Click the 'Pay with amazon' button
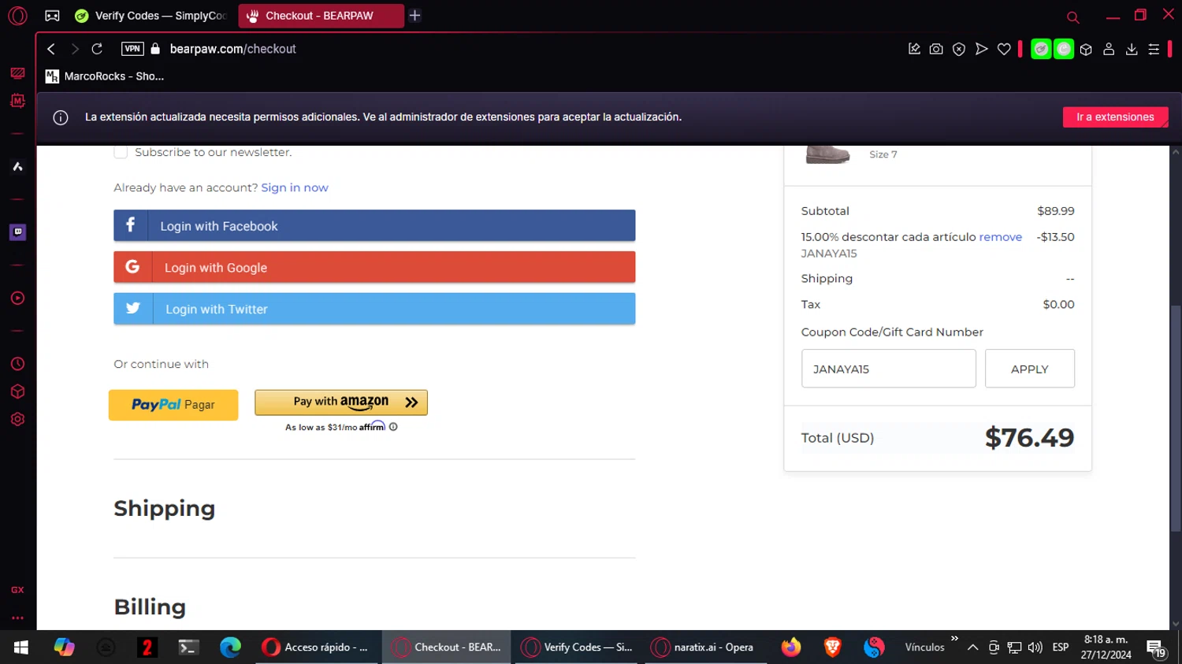 click(341, 402)
